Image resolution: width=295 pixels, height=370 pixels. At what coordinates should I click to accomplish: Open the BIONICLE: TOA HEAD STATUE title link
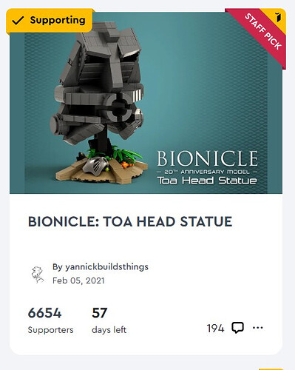(130, 221)
